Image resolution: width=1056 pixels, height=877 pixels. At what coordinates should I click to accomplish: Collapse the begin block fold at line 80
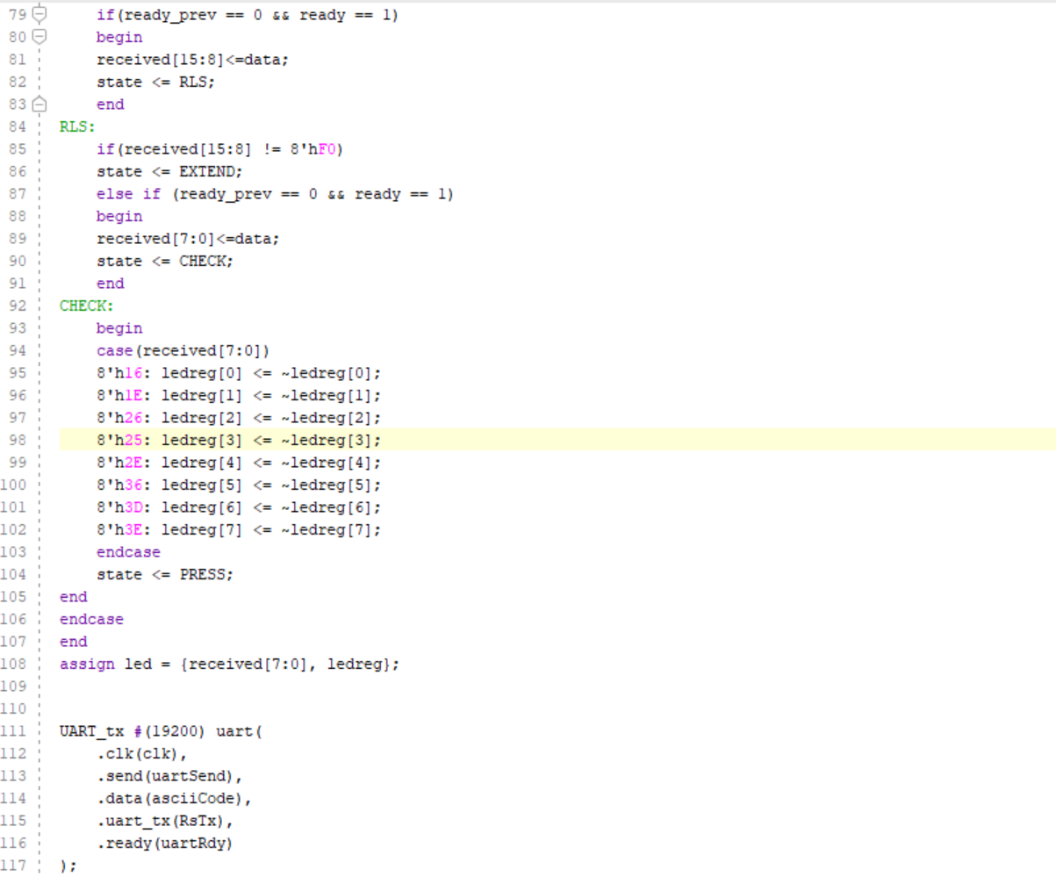pos(40,38)
